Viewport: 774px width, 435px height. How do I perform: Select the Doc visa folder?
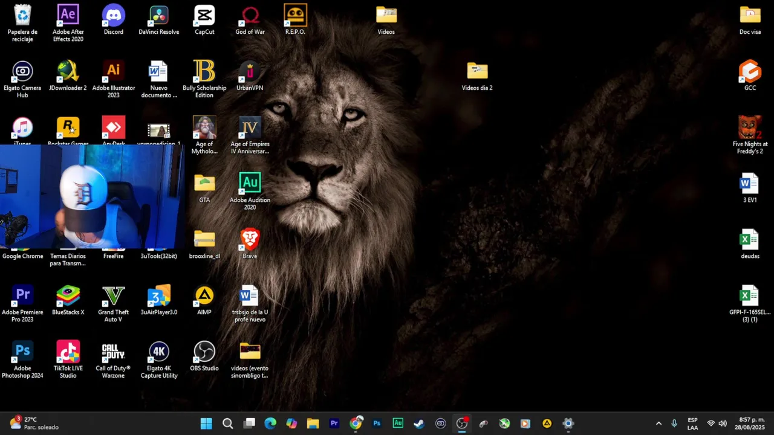[750, 19]
